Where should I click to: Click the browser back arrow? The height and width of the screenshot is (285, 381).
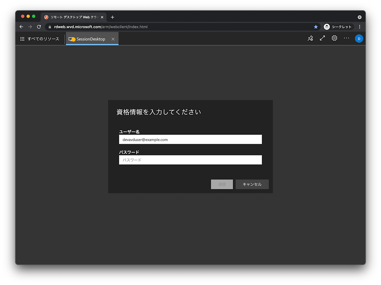point(21,27)
